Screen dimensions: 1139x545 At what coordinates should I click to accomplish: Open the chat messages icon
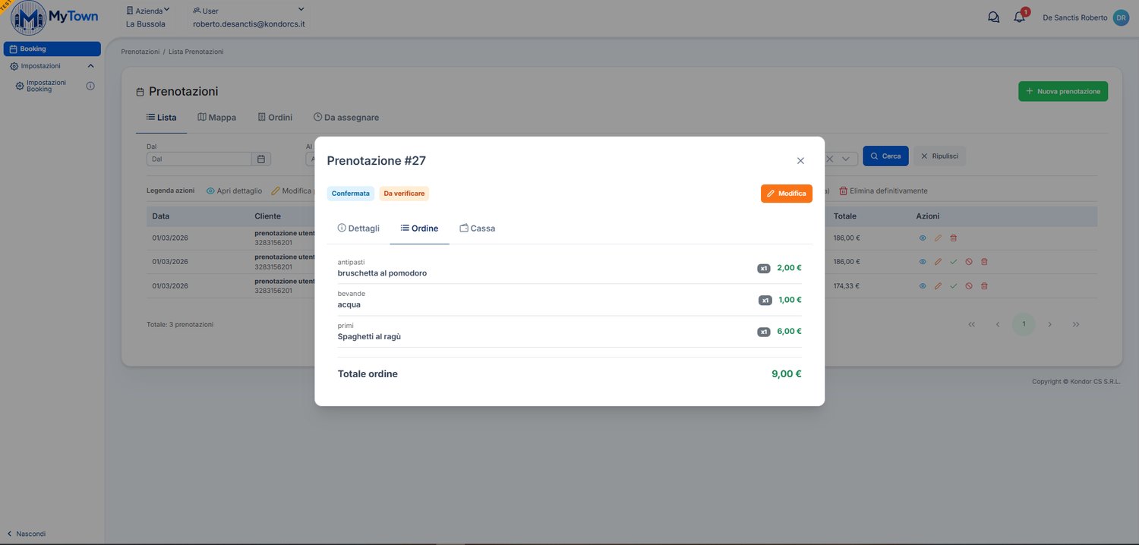pos(993,17)
